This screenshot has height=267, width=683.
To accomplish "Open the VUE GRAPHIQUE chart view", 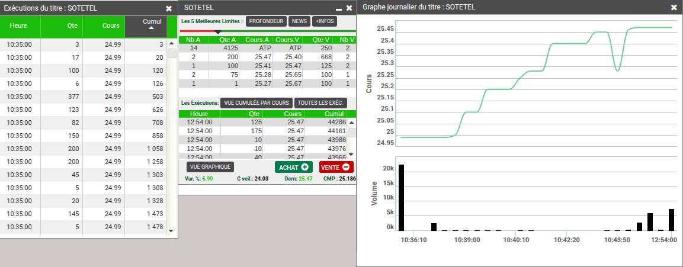I will pyautogui.click(x=210, y=167).
